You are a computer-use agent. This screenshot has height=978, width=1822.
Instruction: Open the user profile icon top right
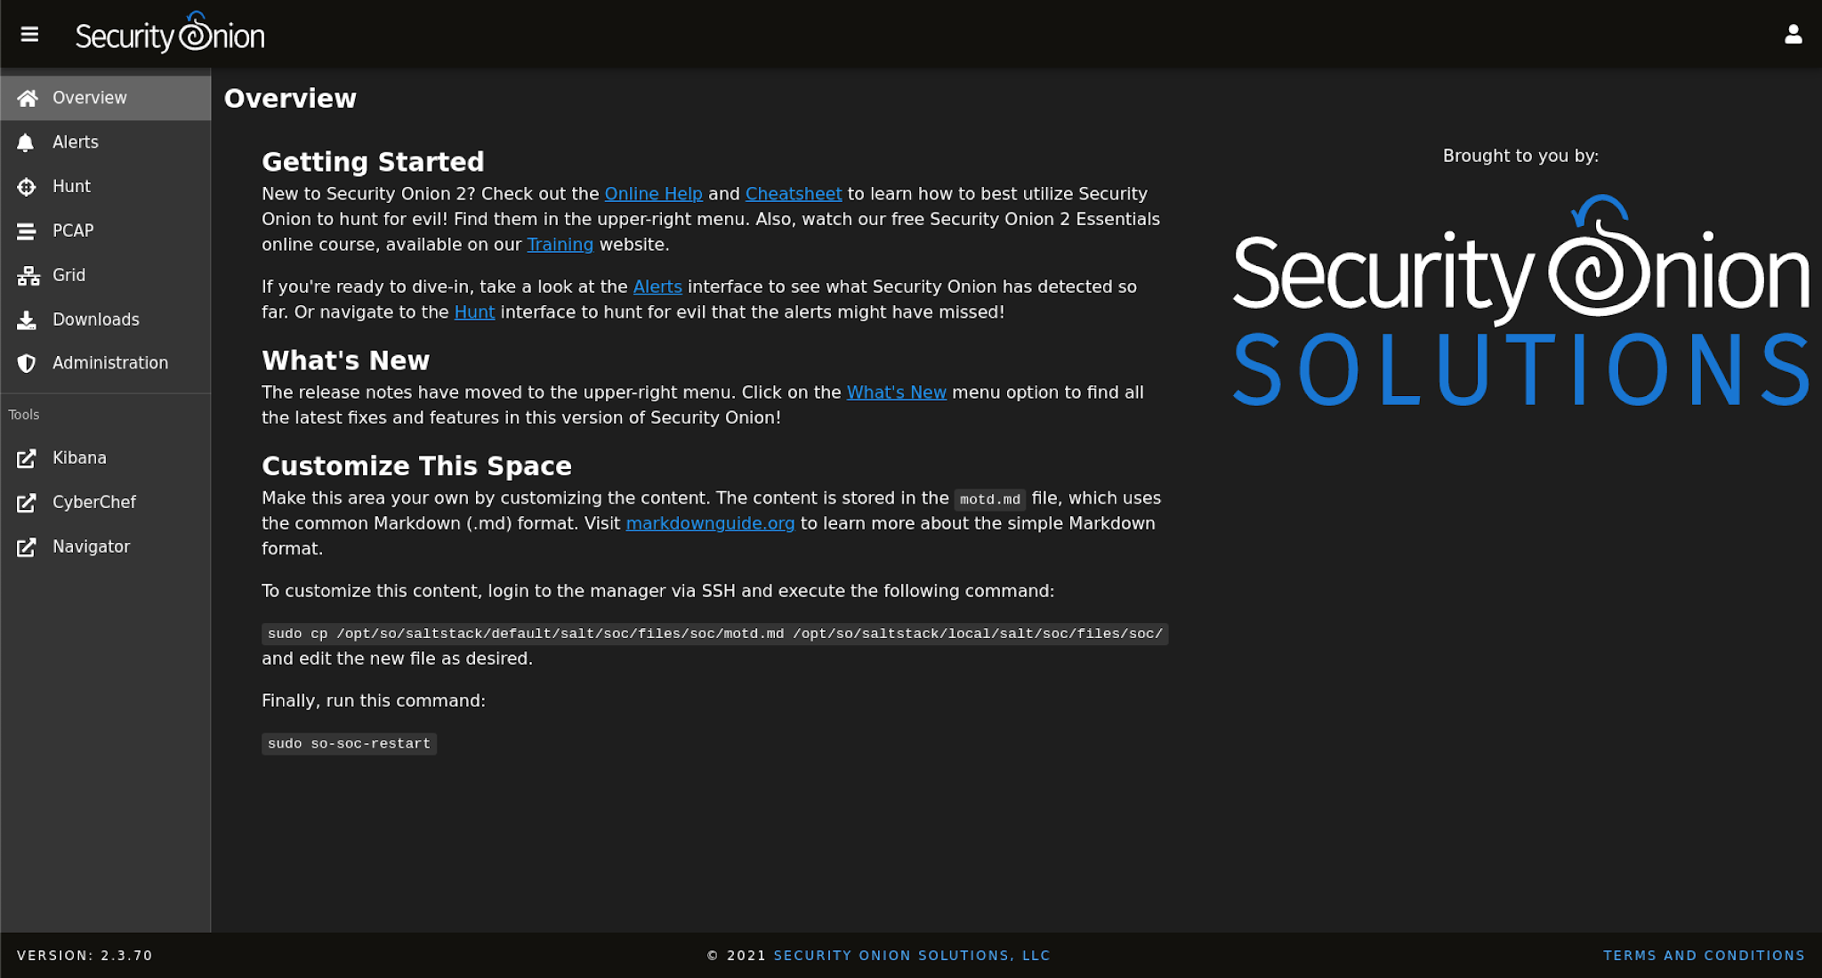pos(1794,34)
